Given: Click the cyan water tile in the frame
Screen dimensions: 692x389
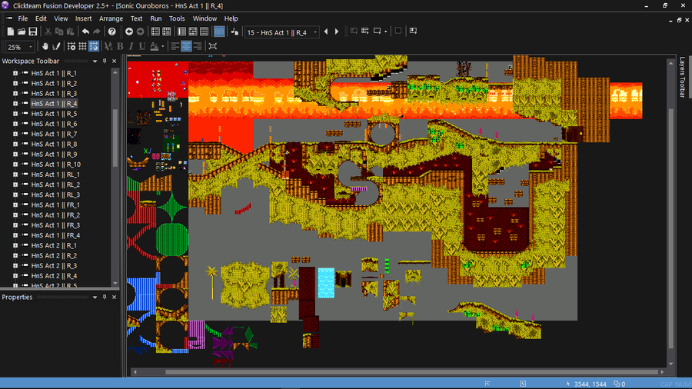Looking at the screenshot, I should (326, 283).
